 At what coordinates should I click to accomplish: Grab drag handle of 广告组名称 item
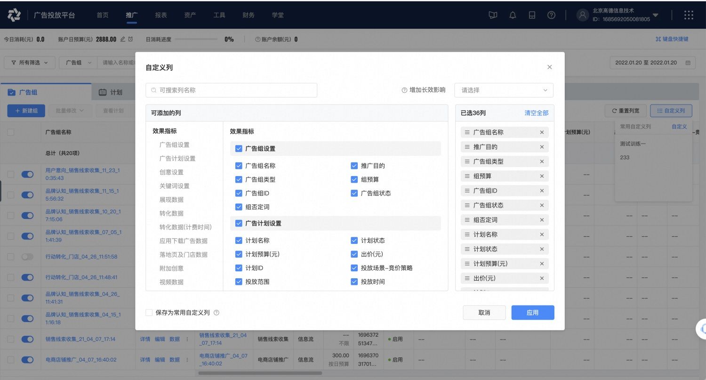467,132
